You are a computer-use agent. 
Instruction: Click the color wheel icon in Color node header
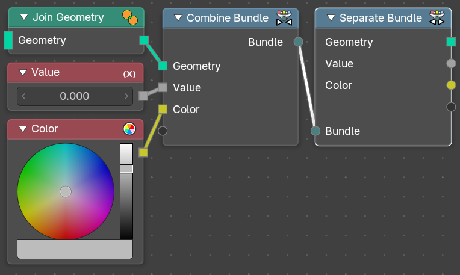(x=129, y=129)
